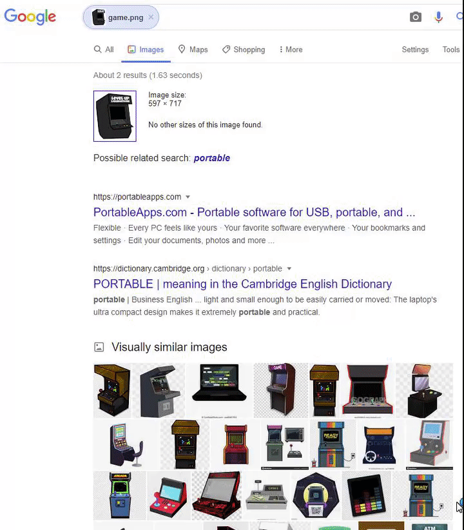The height and width of the screenshot is (530, 464).
Task: Expand the More menu
Action: (291, 50)
